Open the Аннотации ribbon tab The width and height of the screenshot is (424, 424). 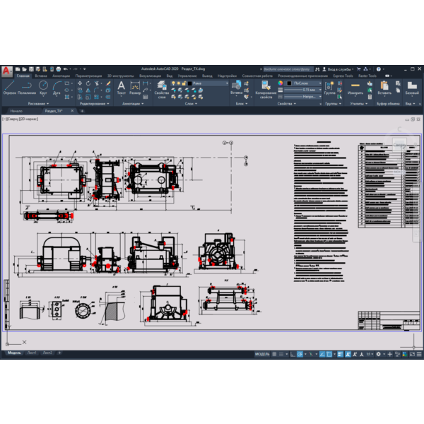tap(61, 76)
